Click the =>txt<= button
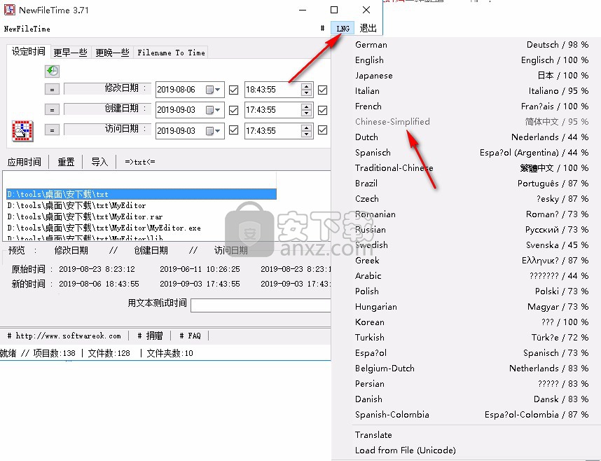Image resolution: width=601 pixels, height=461 pixels. [x=140, y=163]
